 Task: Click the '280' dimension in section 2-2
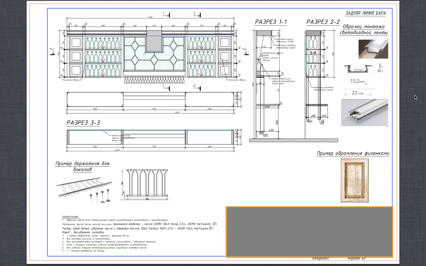313,116
